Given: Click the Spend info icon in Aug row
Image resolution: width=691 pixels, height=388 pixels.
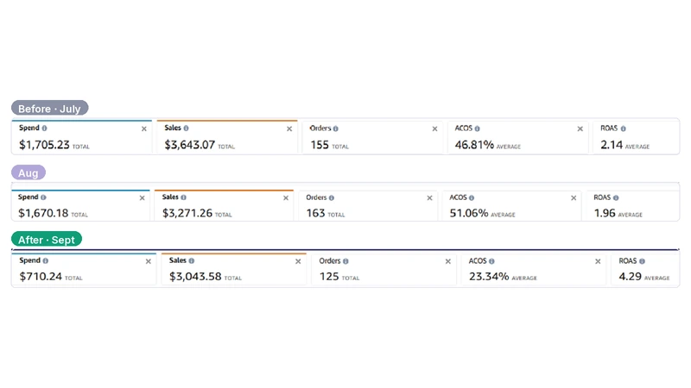Looking at the screenshot, I should click(x=43, y=197).
